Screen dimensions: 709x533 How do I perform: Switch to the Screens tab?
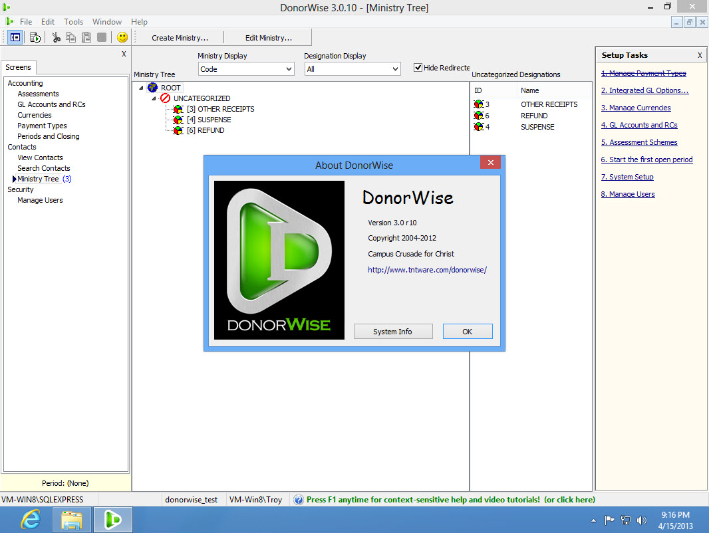pyautogui.click(x=19, y=67)
